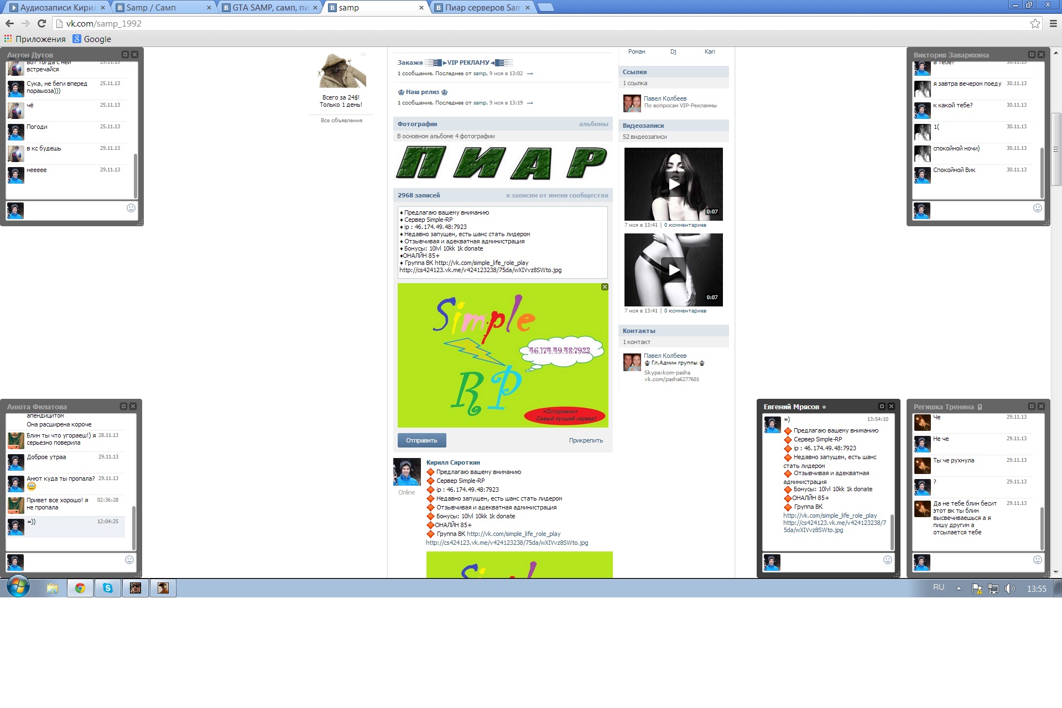Open emoji picker in Антон Дутов chat
This screenshot has width=1062, height=708.
(x=131, y=208)
